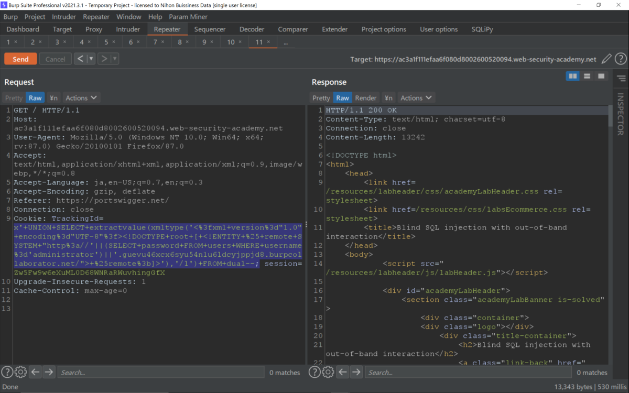
Task: Open request Actions dropdown
Action: (81, 98)
